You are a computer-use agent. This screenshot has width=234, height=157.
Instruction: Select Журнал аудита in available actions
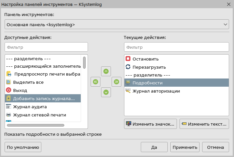click(x=30, y=107)
